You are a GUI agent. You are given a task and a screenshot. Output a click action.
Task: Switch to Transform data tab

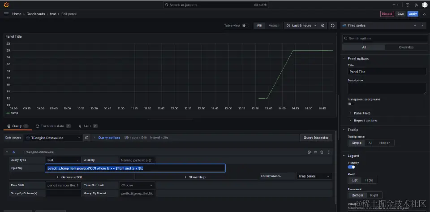pos(53,126)
